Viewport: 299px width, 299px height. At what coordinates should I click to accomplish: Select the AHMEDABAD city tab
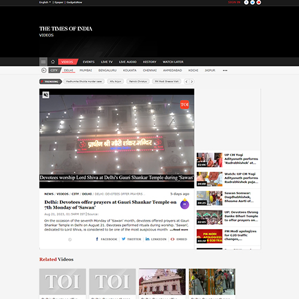[x=172, y=71]
